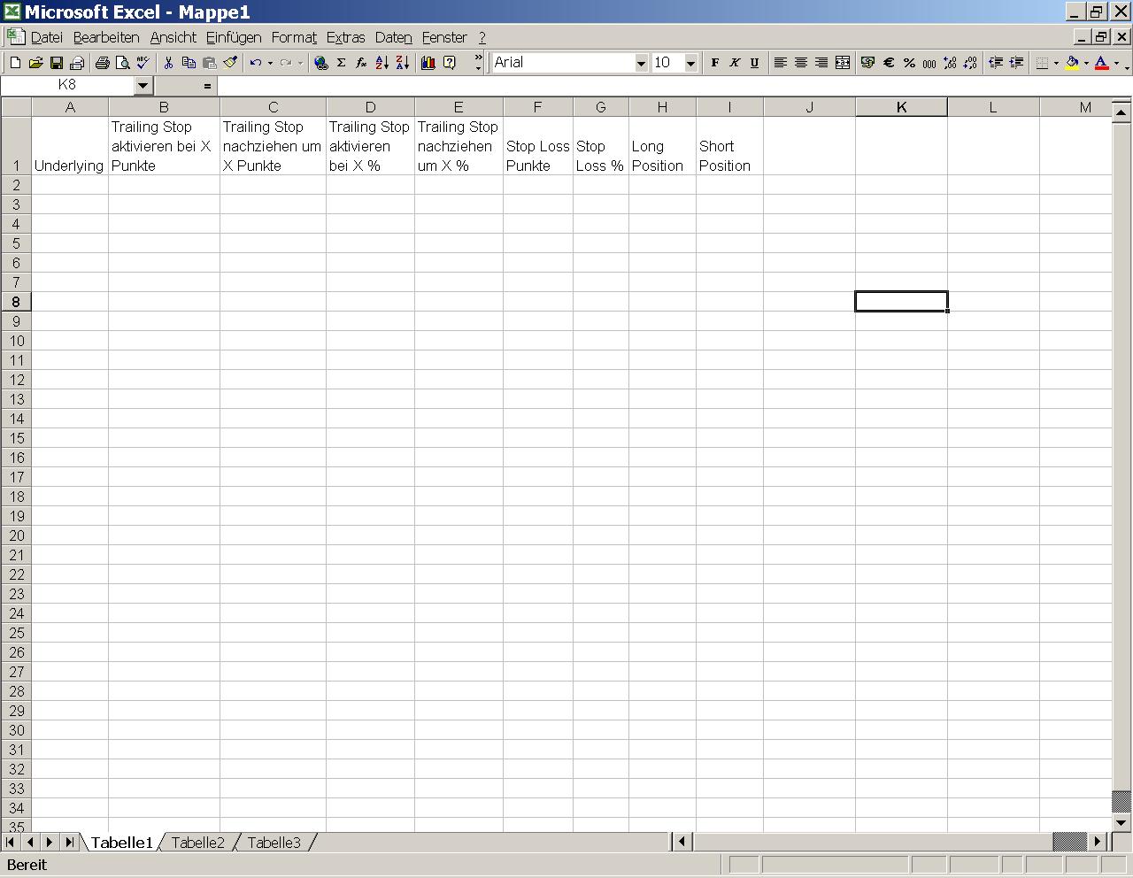Expand the fill color dropdown arrow
This screenshot has width=1133, height=878.
click(1086, 63)
